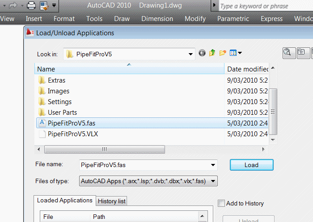
Task: Open the Files of type dropdown
Action: [x=148, y=181]
